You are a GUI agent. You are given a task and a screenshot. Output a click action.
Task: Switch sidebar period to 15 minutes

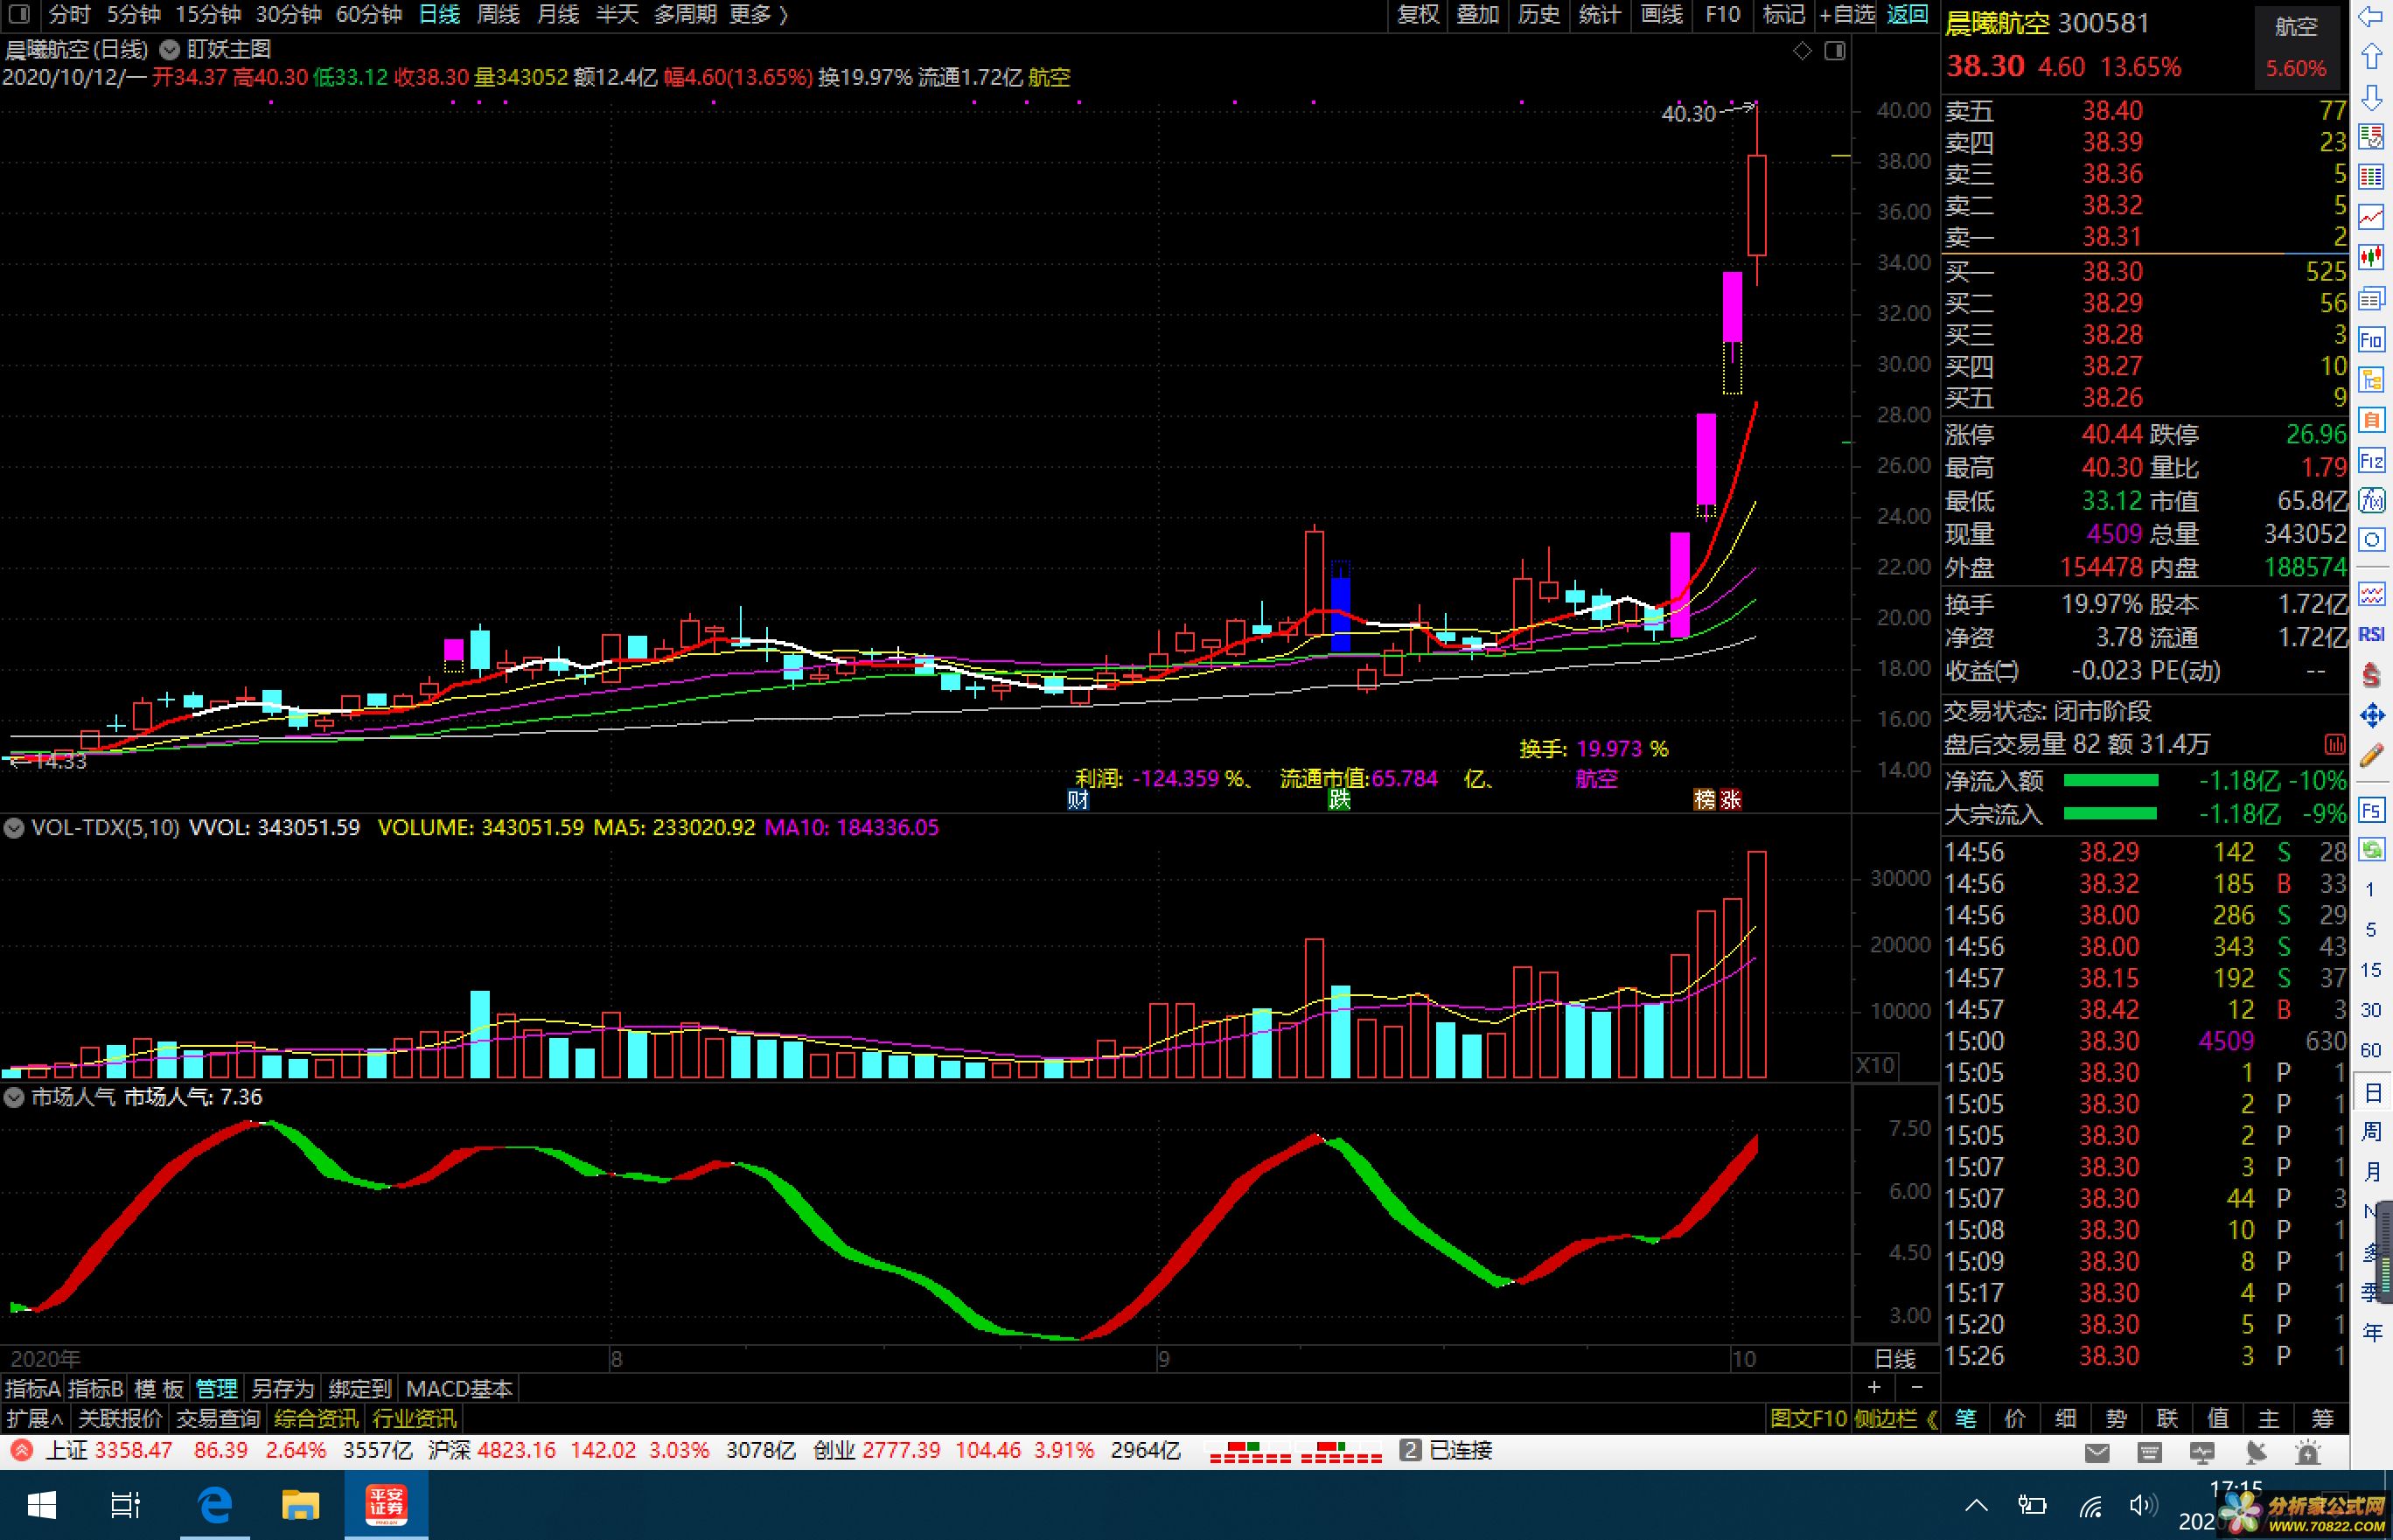[x=2370, y=969]
